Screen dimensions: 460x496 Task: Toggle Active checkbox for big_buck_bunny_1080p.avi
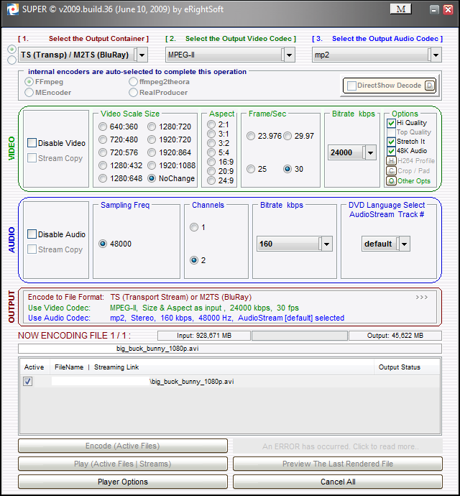[x=28, y=382]
